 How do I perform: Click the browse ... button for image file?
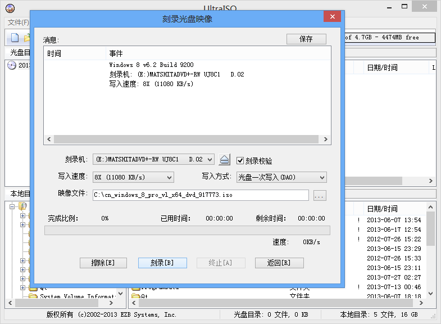320,195
